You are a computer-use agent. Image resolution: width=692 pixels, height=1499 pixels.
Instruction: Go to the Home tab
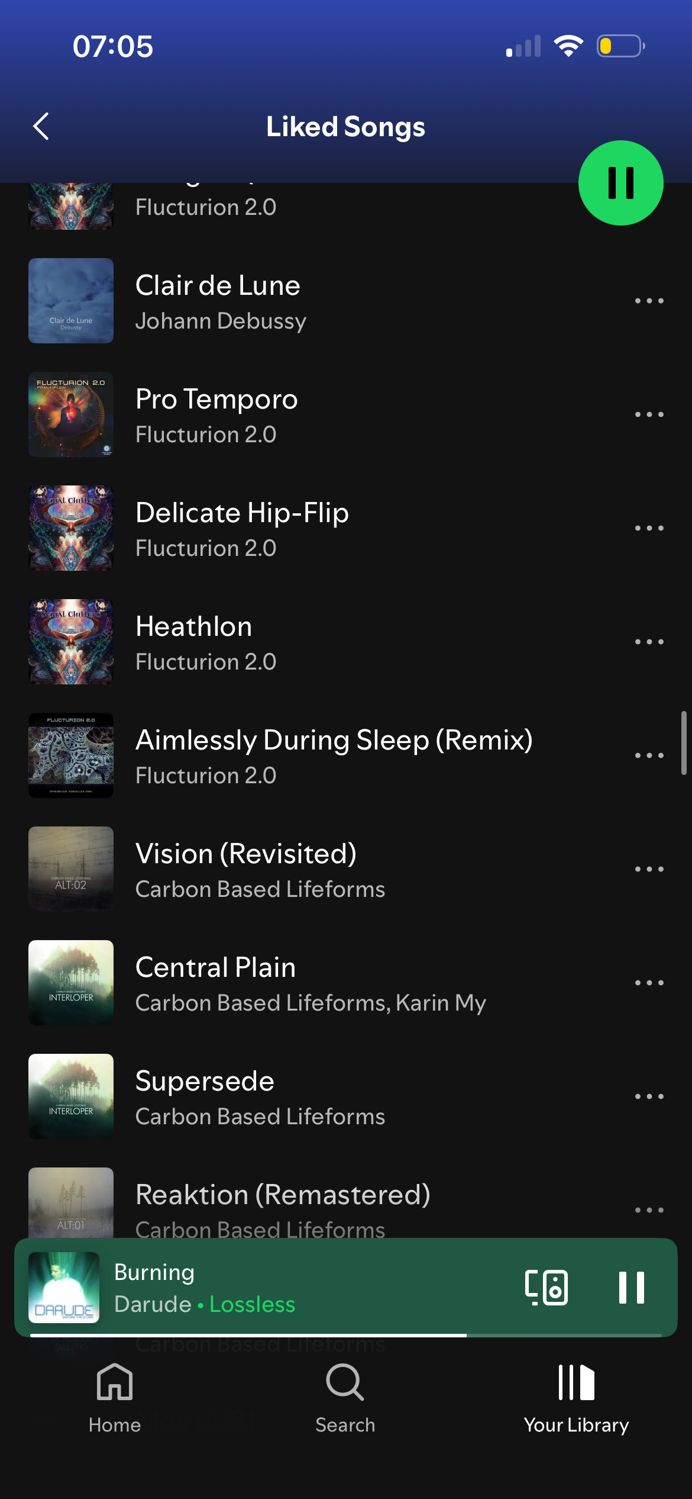coord(115,1398)
